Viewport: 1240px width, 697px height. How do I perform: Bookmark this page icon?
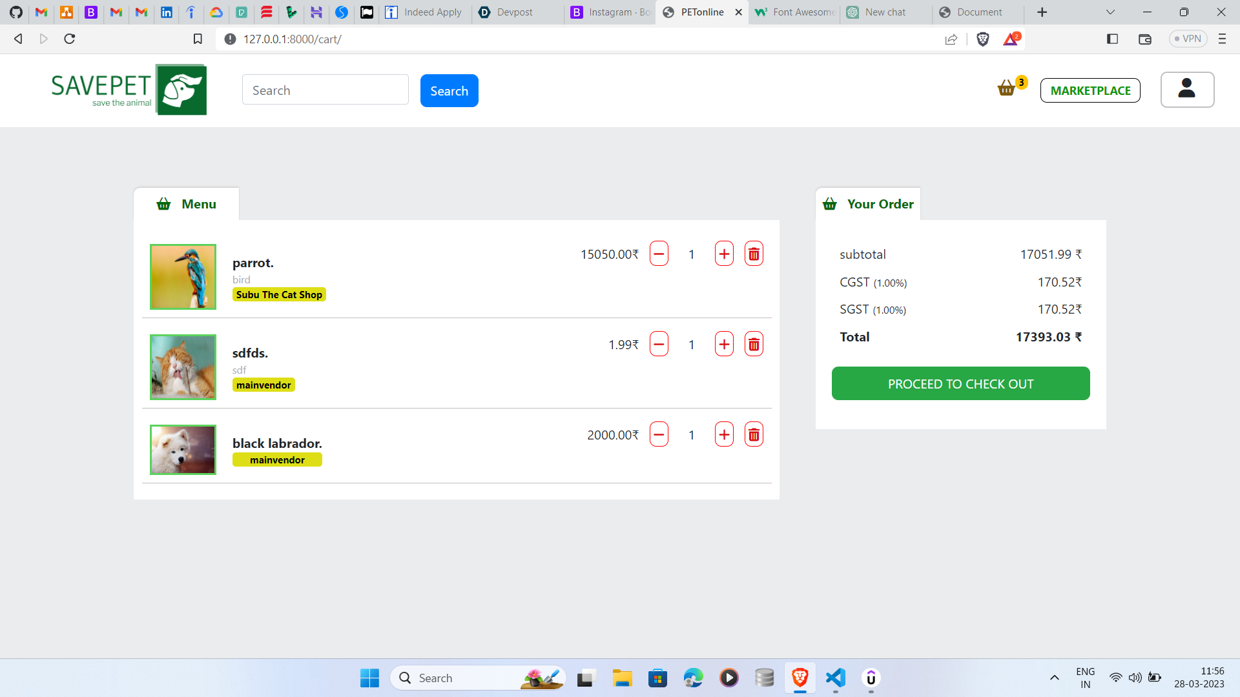click(198, 39)
